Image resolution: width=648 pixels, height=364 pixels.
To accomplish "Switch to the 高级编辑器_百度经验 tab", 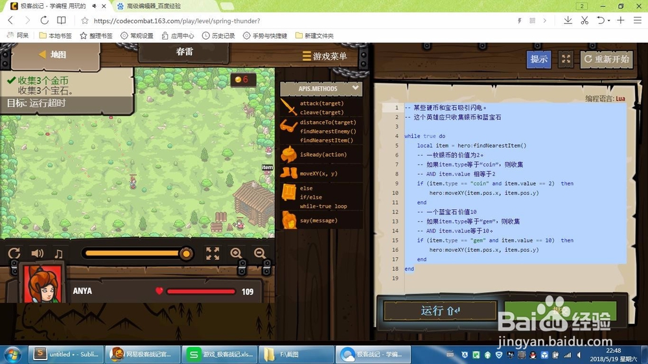I will 154,6.
